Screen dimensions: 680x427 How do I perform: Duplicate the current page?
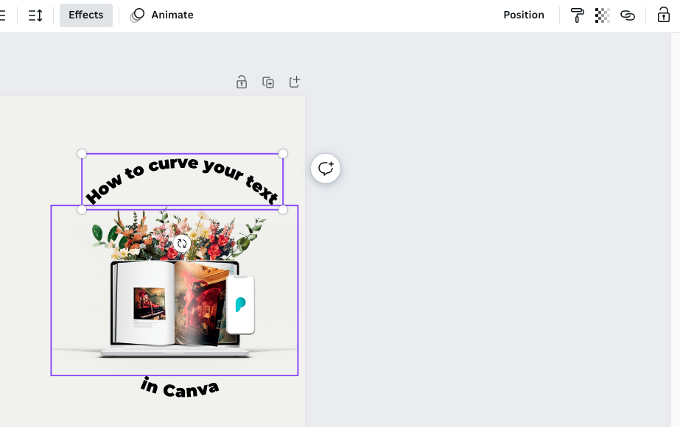[x=267, y=82]
